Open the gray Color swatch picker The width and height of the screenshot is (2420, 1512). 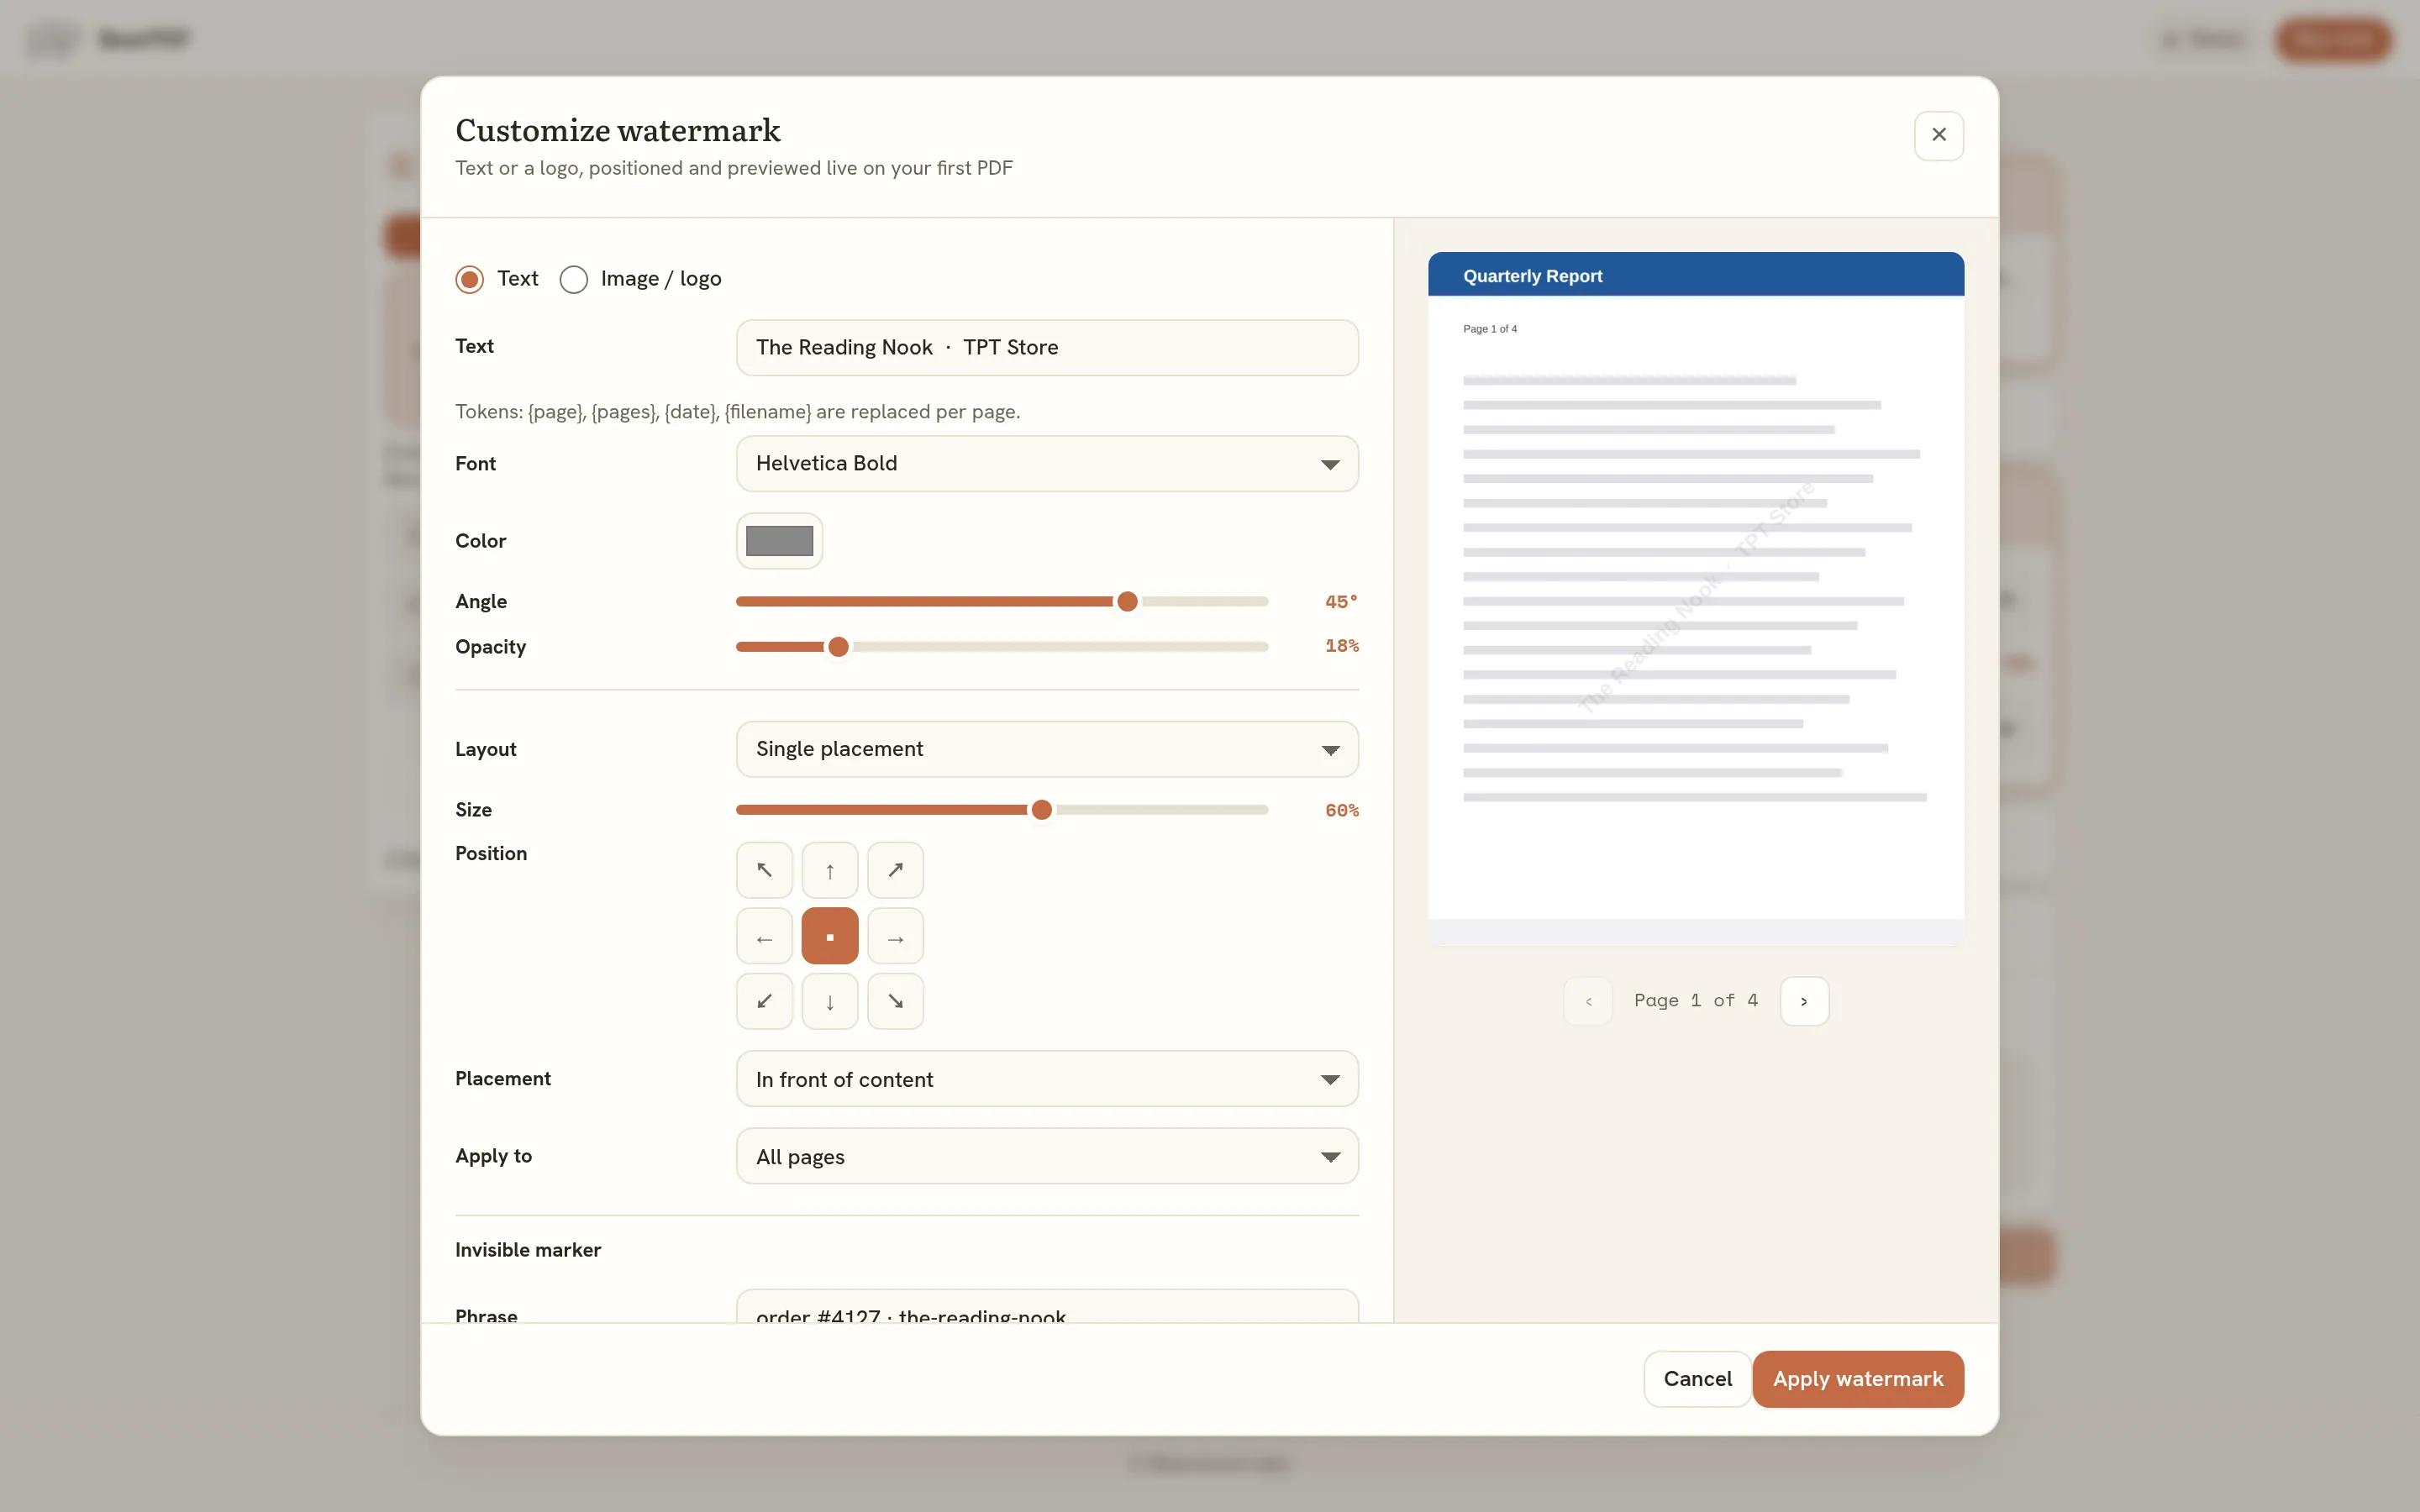click(779, 541)
